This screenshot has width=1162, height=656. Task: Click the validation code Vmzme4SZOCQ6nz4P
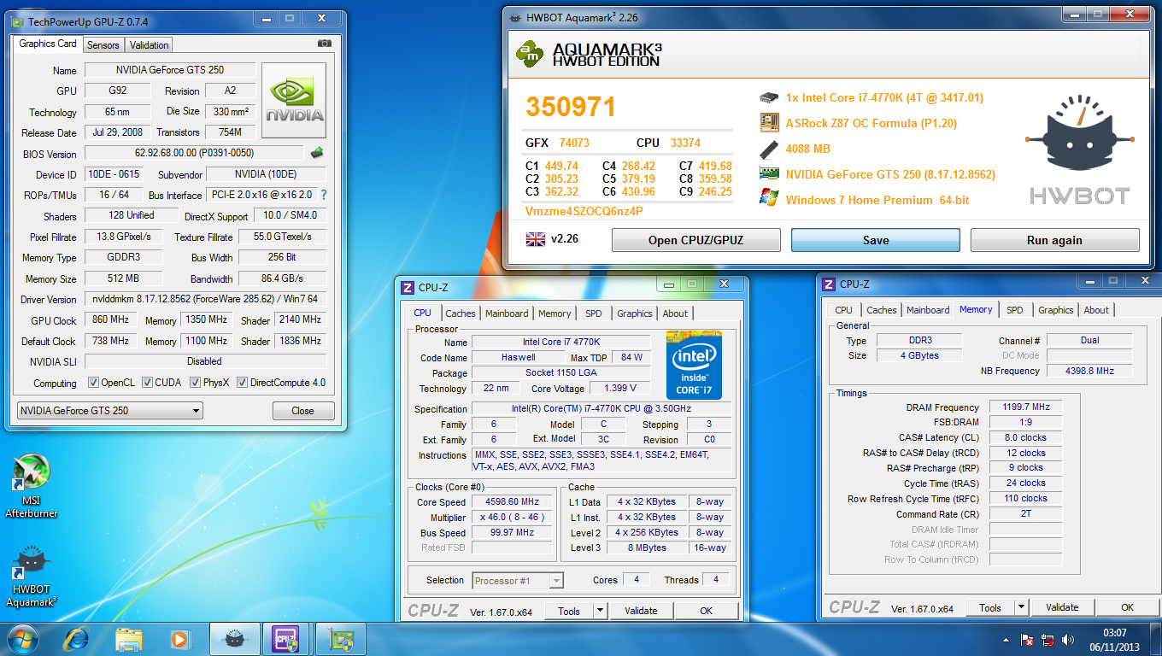(584, 211)
